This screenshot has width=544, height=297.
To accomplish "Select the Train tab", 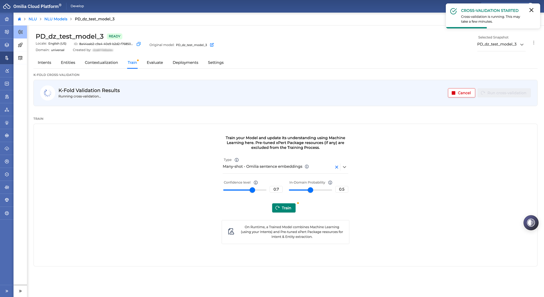I will click(132, 63).
